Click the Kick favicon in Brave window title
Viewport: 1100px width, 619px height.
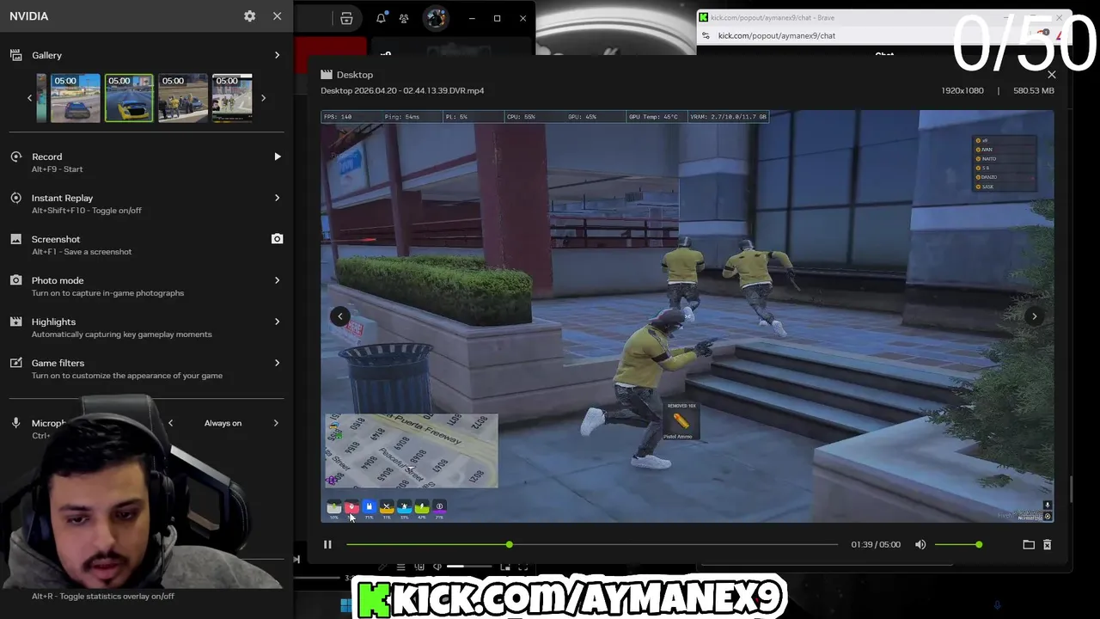pos(704,17)
